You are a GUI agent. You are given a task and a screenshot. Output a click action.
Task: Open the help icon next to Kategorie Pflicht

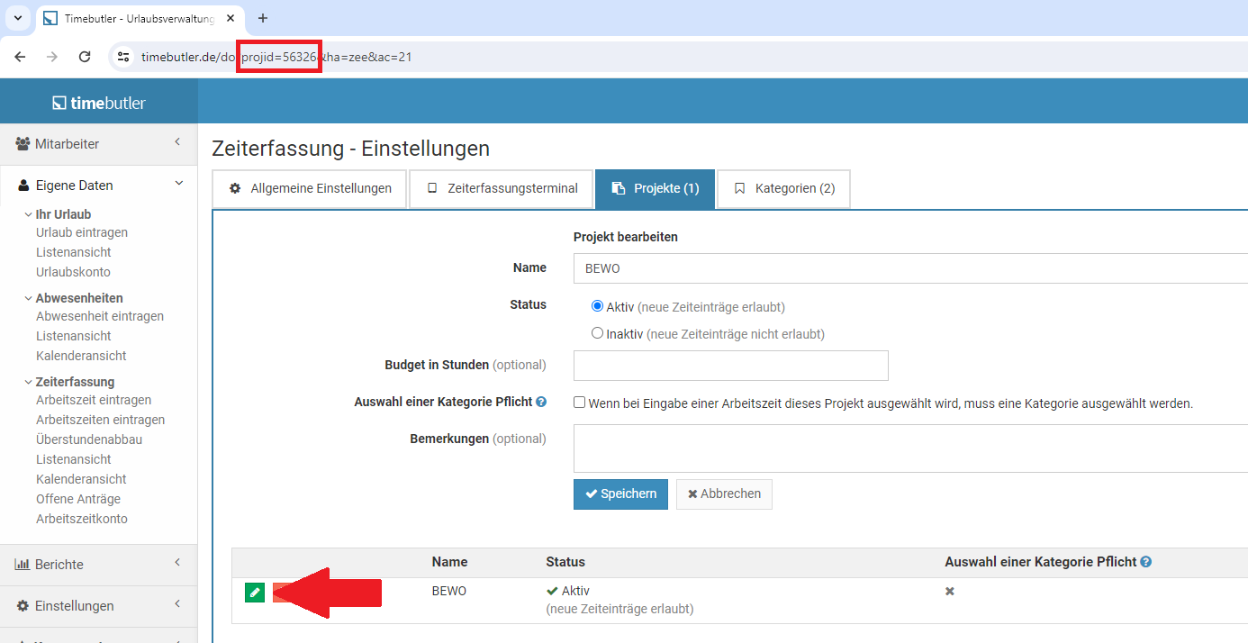pyautogui.click(x=540, y=402)
